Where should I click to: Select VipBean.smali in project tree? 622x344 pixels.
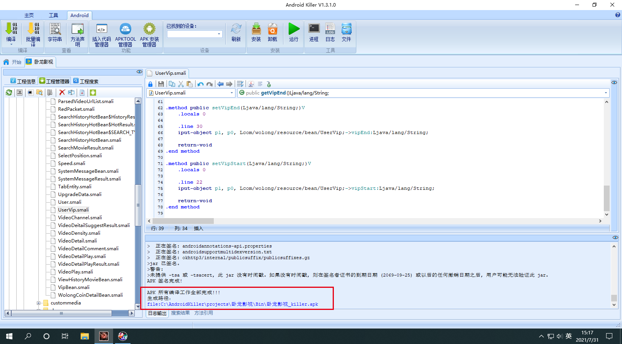pos(74,287)
